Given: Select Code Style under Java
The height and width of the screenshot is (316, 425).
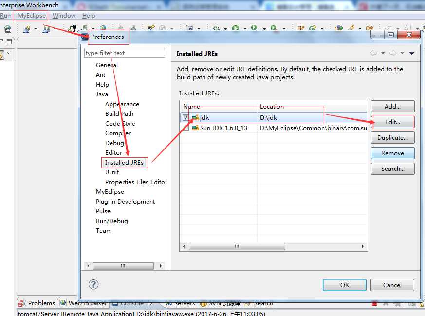Looking at the screenshot, I should click(x=120, y=124).
